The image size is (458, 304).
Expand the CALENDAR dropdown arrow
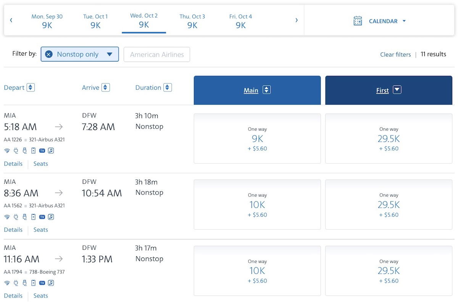[404, 21]
